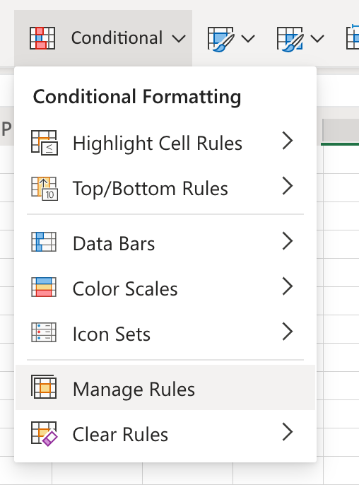This screenshot has height=485, width=359.
Task: Click the Conditional formatting grid icon
Action: (x=42, y=38)
